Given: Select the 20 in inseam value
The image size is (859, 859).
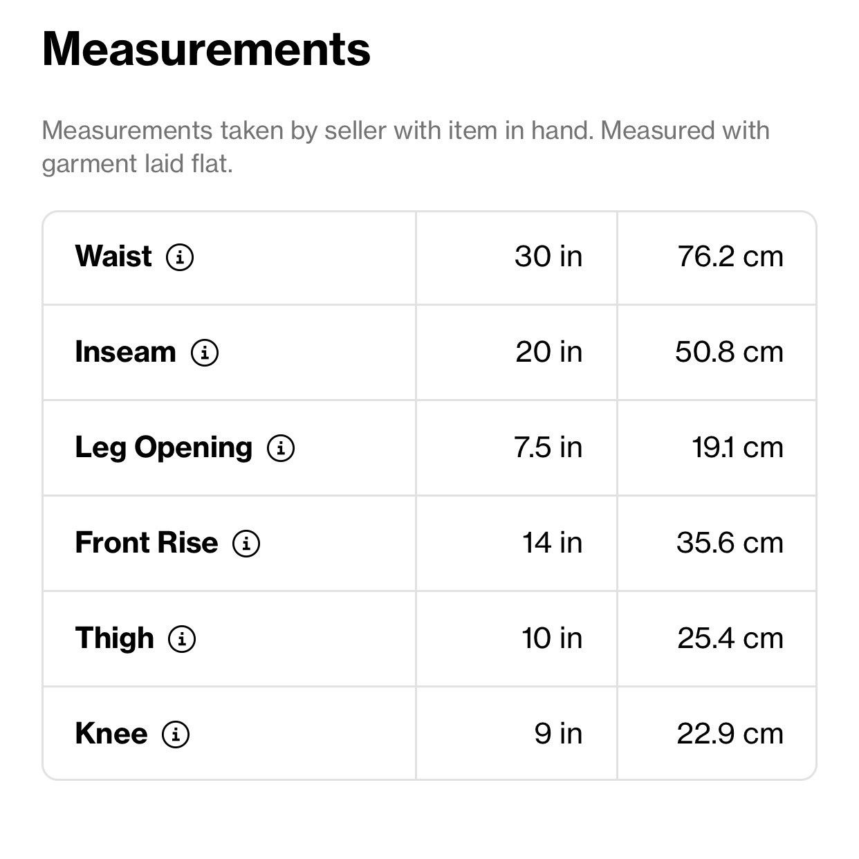Looking at the screenshot, I should coord(549,352).
